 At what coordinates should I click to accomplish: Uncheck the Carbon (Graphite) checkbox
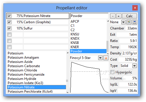coord(9,22)
